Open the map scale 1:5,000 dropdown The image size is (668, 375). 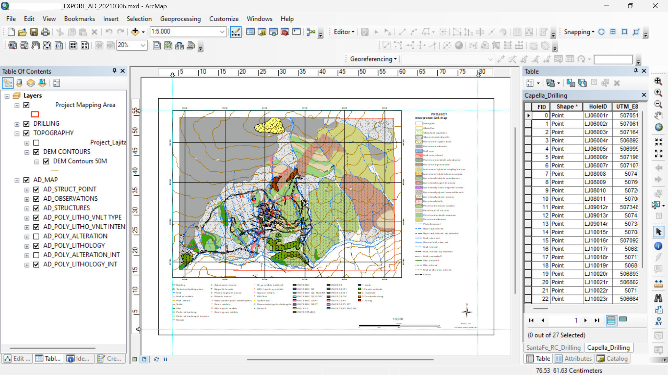point(222,32)
